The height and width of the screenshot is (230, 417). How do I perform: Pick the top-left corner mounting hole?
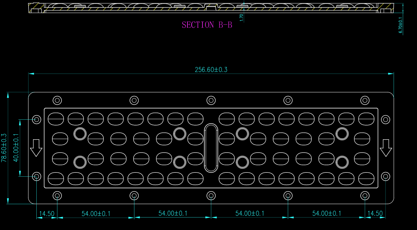click(57, 100)
